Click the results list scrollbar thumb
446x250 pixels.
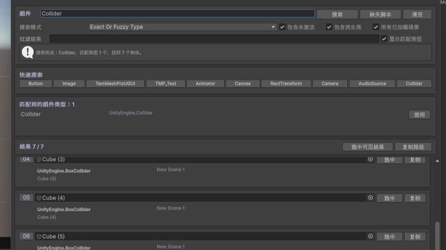click(x=437, y=235)
